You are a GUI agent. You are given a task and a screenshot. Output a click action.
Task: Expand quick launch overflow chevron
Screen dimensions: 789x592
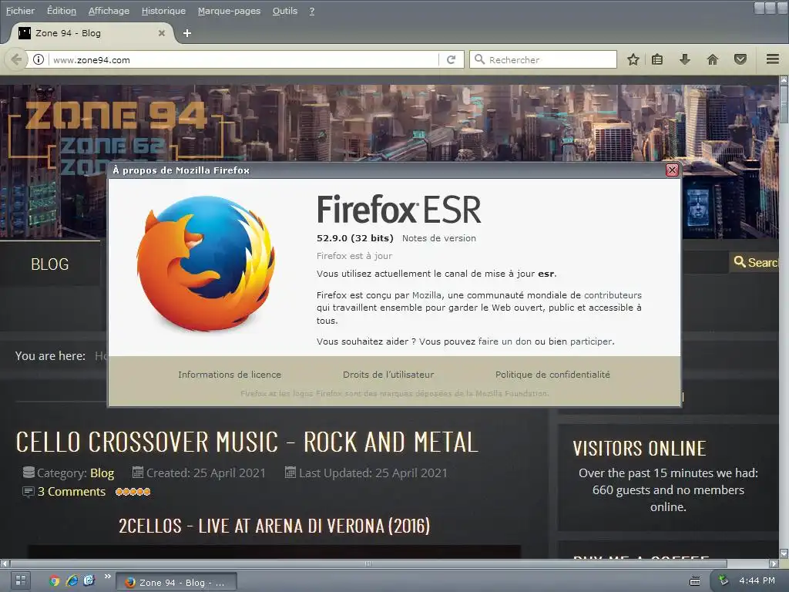pyautogui.click(x=107, y=577)
